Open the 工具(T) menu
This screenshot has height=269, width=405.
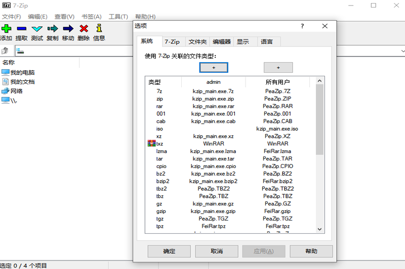pyautogui.click(x=118, y=17)
